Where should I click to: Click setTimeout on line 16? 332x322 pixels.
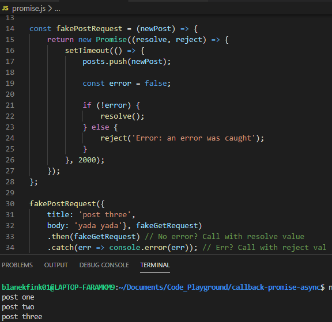tap(87, 51)
